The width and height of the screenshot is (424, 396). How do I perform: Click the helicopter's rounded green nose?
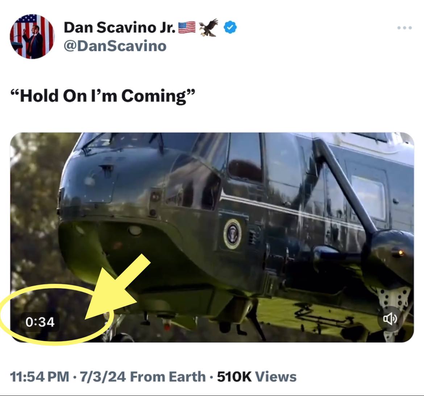(x=87, y=232)
